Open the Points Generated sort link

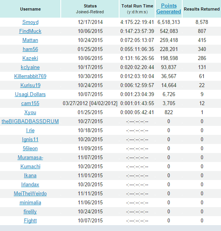pyautogui.click(x=168, y=9)
